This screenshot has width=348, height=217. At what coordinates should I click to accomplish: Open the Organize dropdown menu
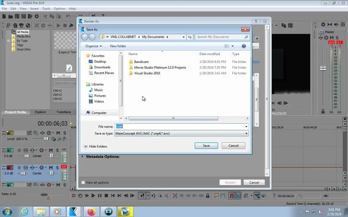coord(94,46)
